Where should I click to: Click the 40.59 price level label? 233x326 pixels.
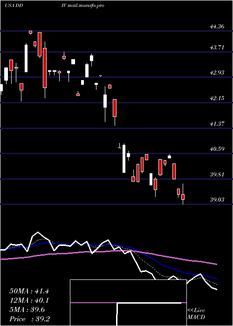coord(217,149)
